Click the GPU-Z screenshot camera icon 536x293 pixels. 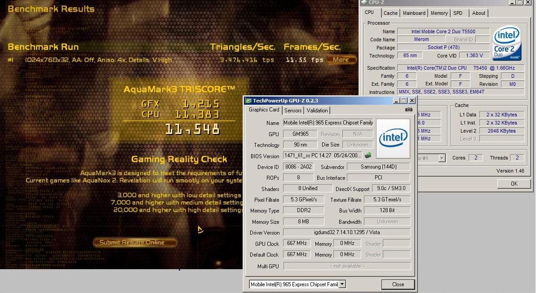pyautogui.click(x=408, y=110)
